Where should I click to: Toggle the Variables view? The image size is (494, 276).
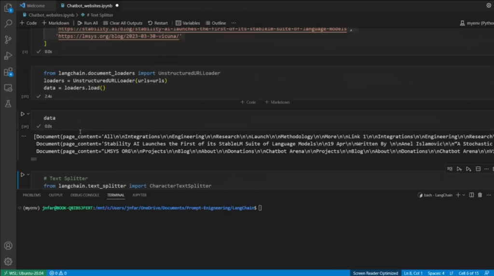pos(188,23)
